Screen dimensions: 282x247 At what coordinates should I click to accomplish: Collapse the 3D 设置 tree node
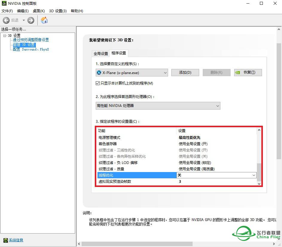click(x=5, y=36)
